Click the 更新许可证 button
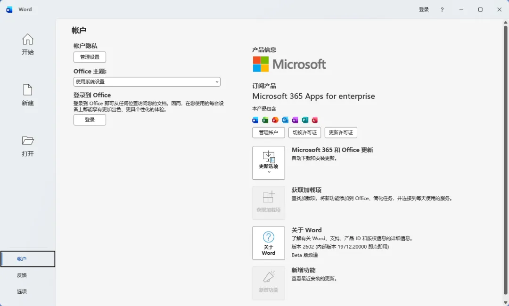Image resolution: width=509 pixels, height=306 pixels. click(x=341, y=133)
